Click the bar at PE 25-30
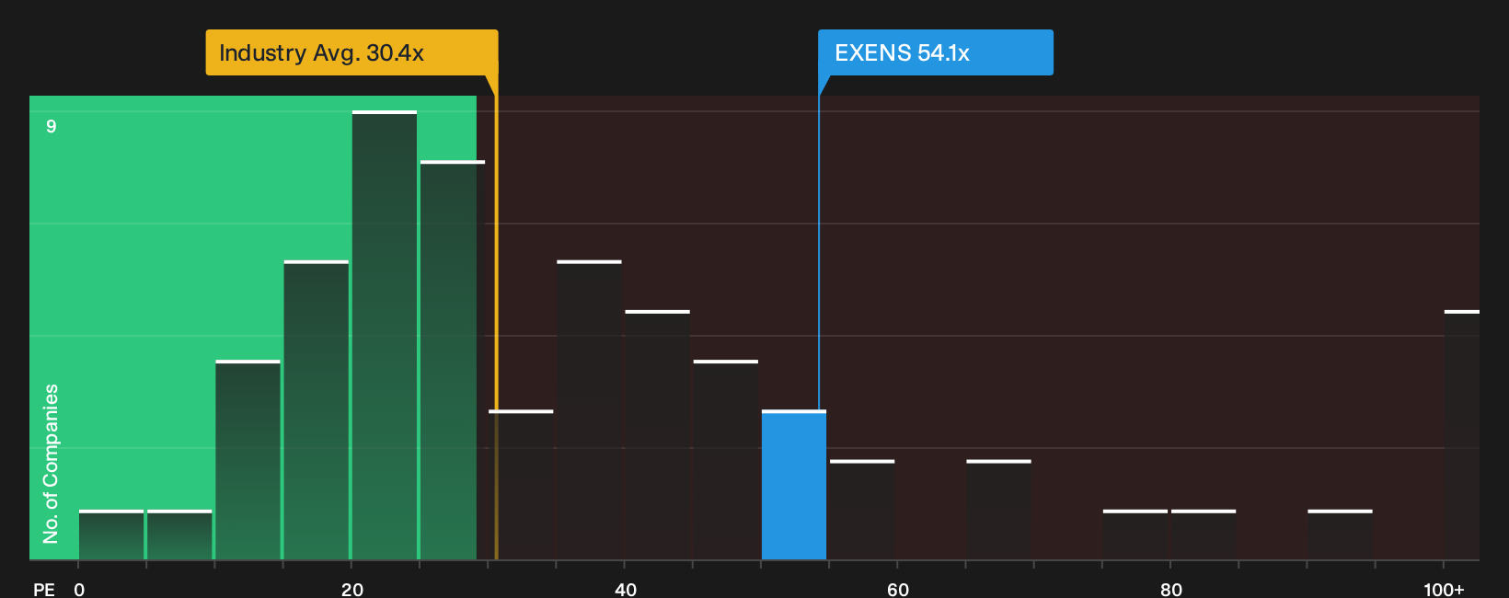The width and height of the screenshot is (1509, 598). [x=453, y=360]
